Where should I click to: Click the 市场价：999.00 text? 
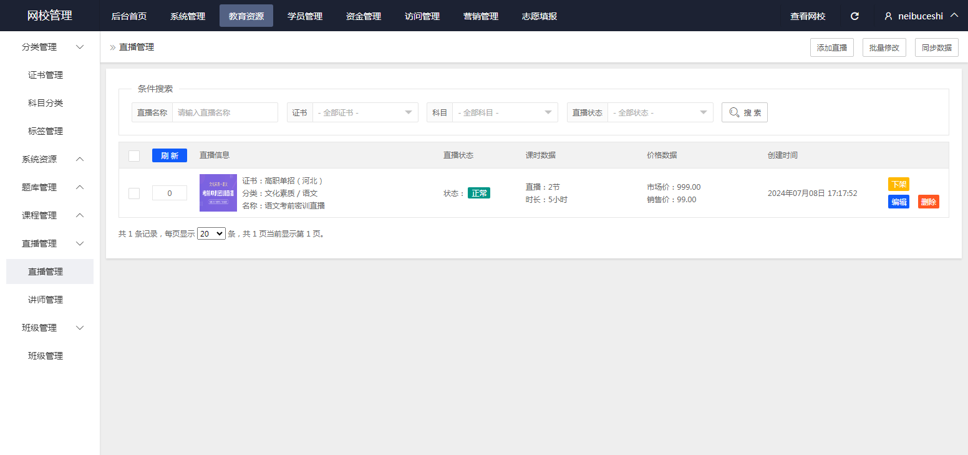click(674, 187)
